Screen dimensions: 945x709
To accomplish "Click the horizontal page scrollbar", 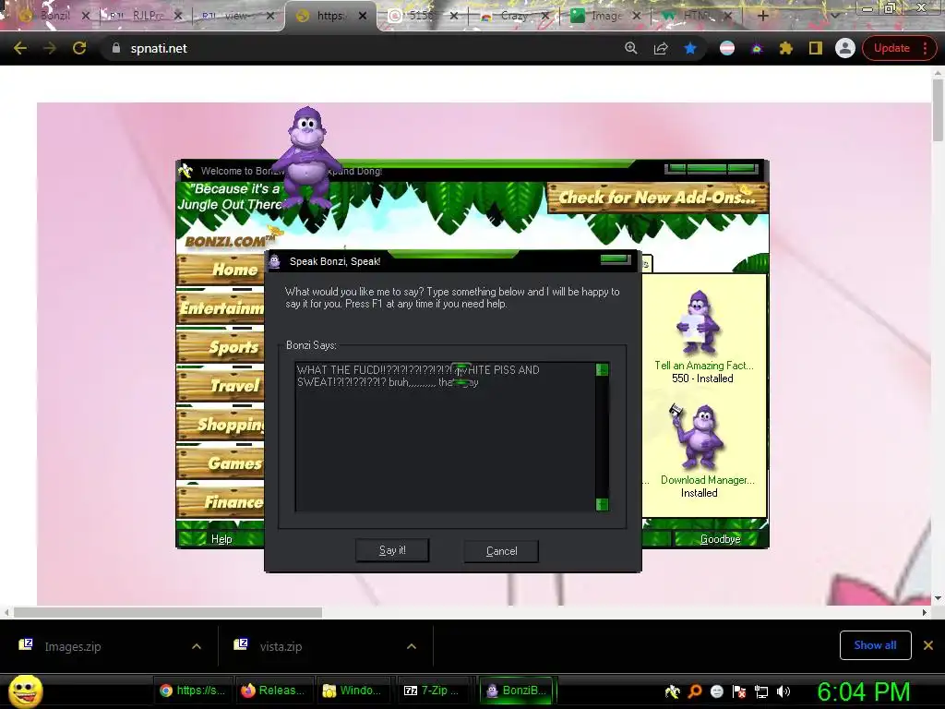I will [x=168, y=613].
